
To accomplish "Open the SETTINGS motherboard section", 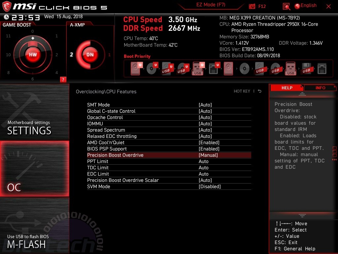I will pyautogui.click(x=34, y=112).
